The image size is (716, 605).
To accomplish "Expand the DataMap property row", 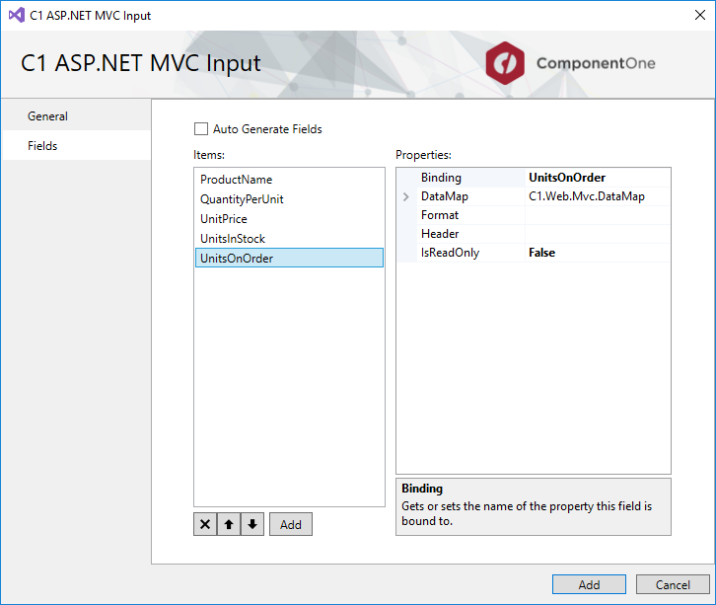I will point(406,196).
